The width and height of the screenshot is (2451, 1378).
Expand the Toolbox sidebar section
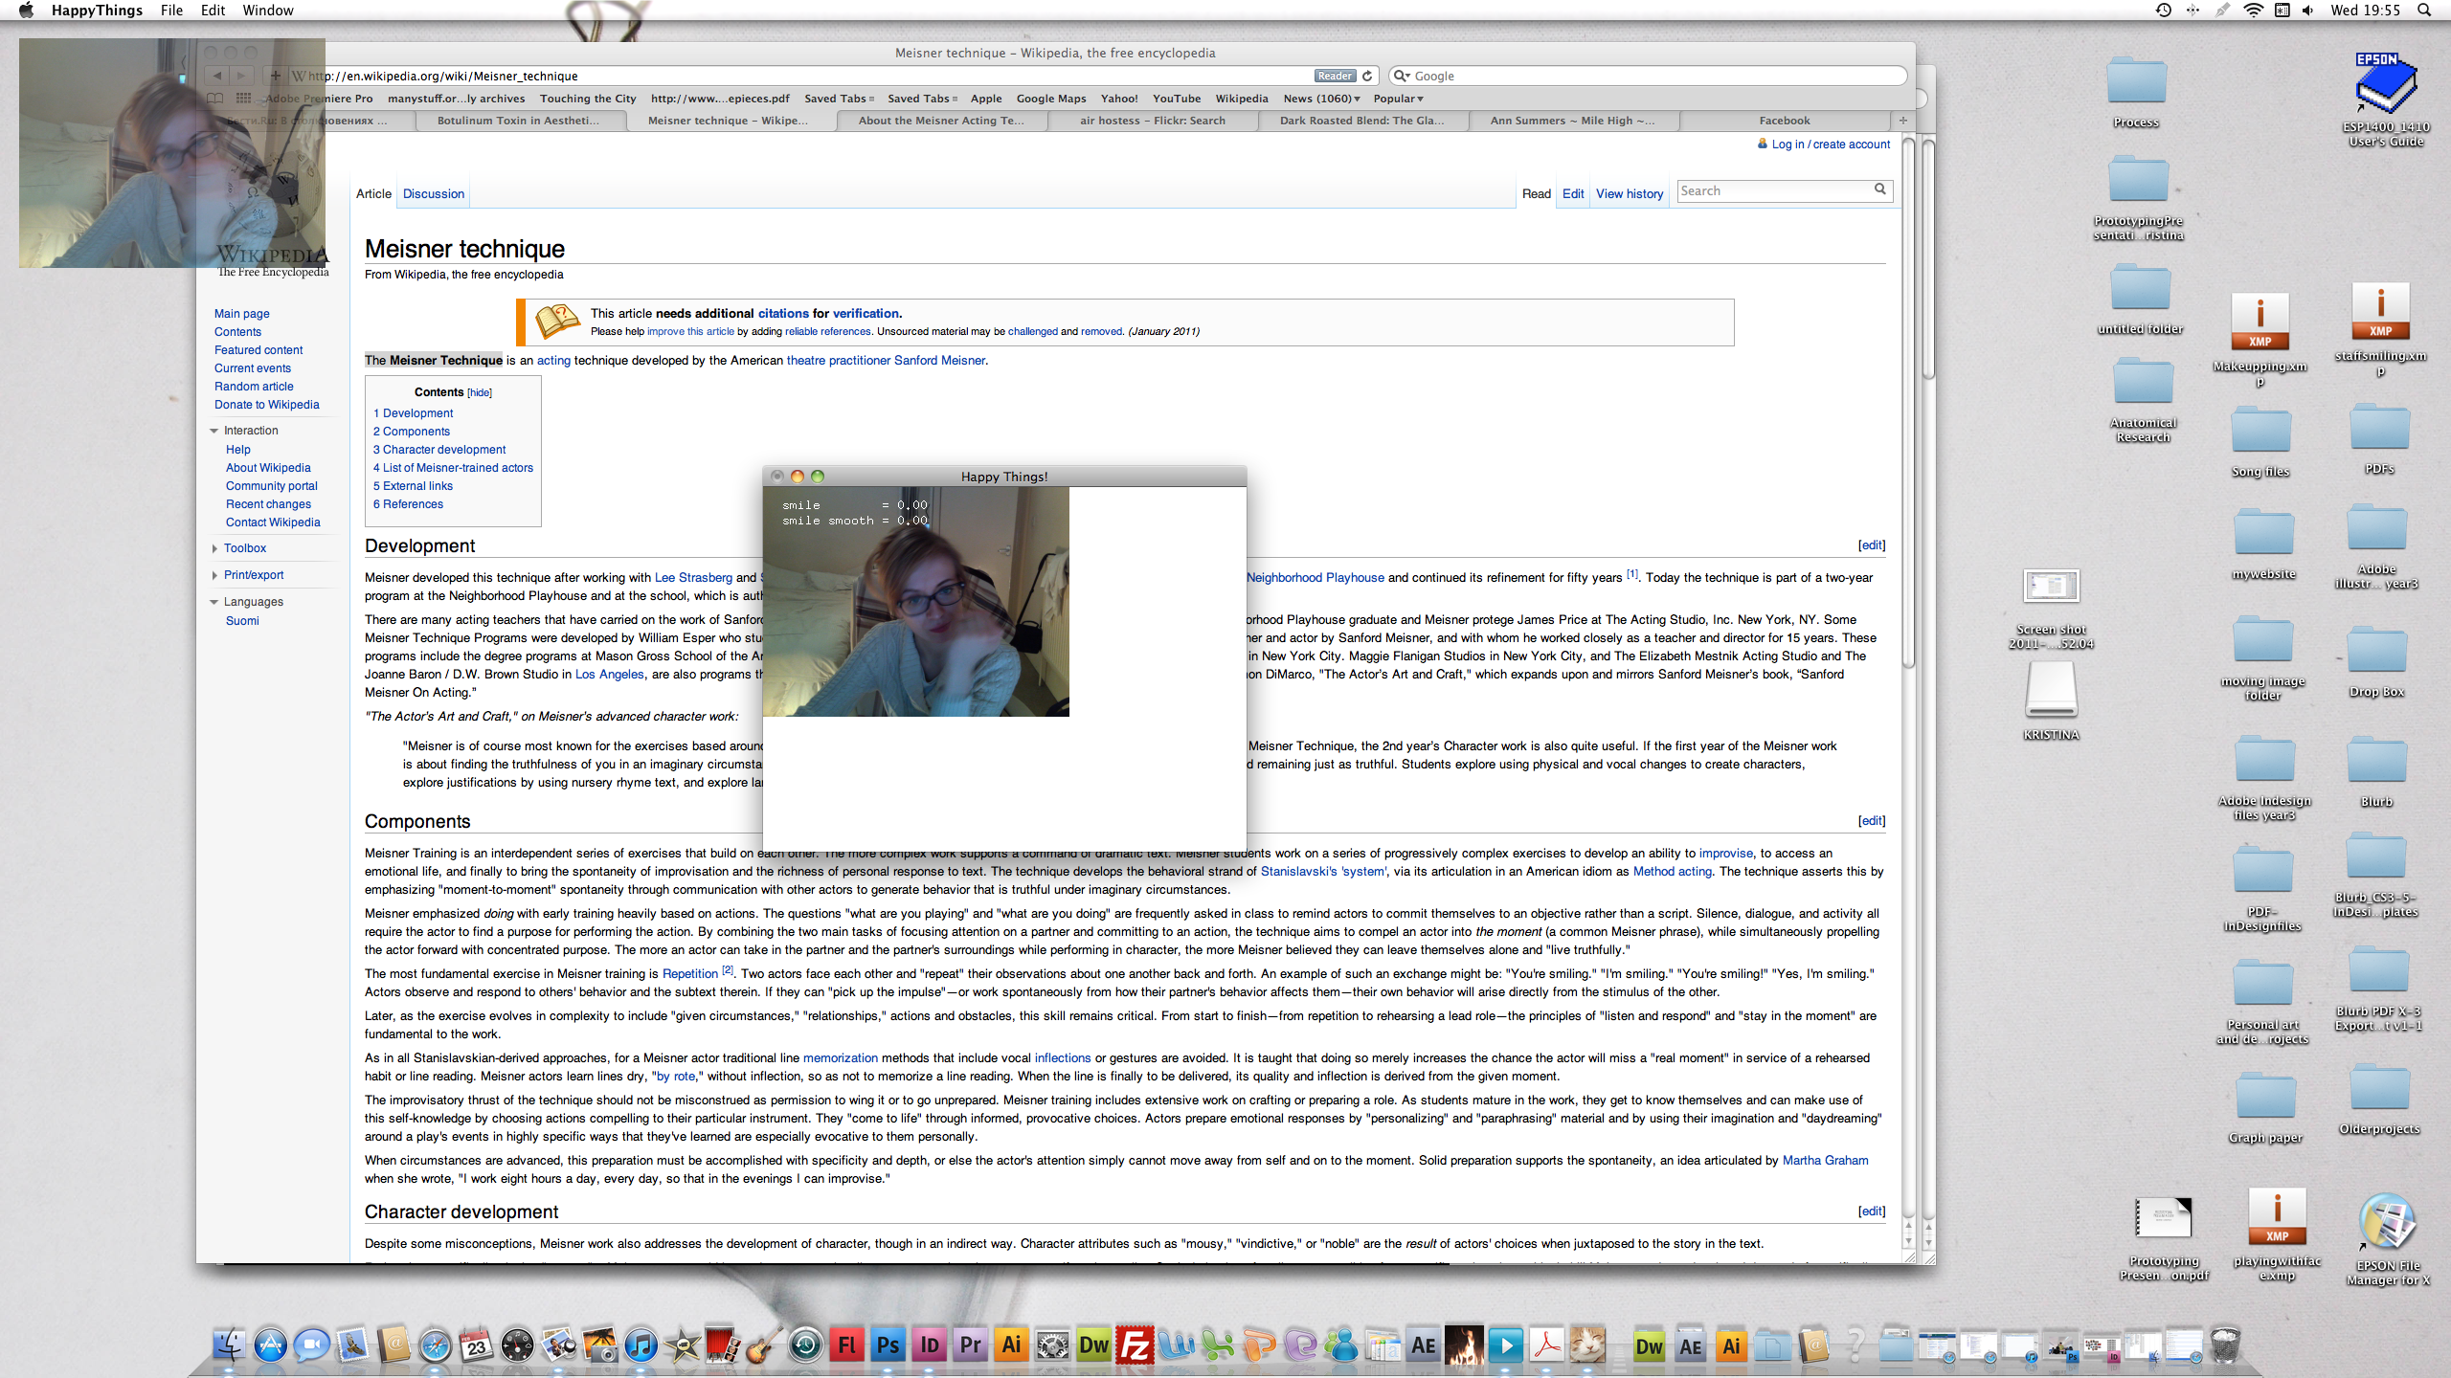244,548
